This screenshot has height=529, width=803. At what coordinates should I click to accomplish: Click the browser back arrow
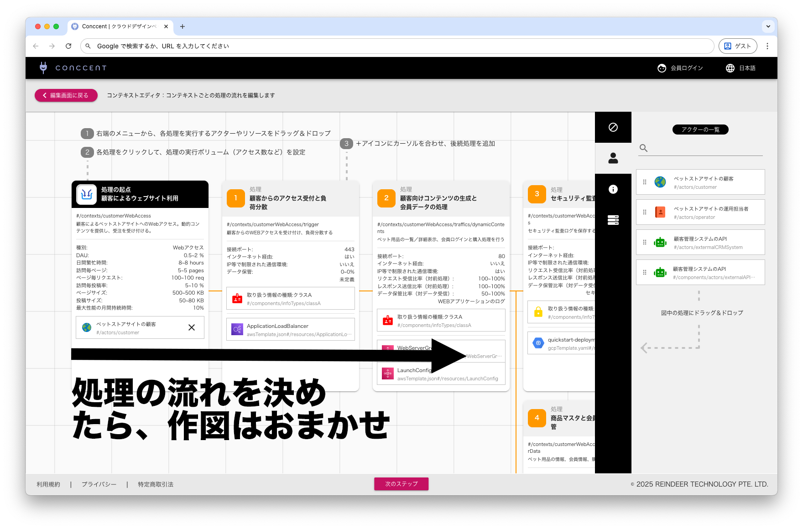point(36,46)
